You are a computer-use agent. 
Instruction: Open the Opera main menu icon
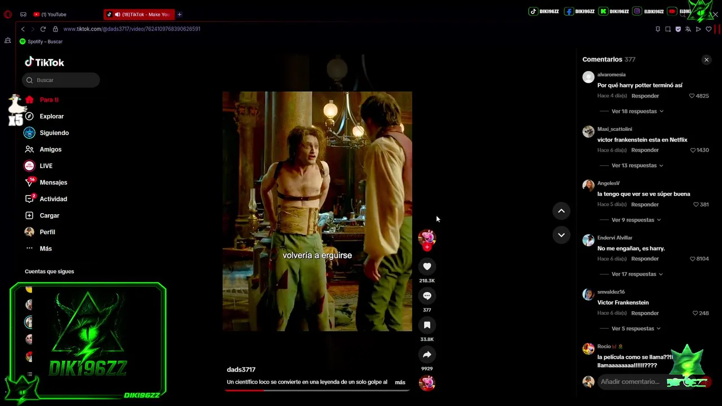point(8,14)
